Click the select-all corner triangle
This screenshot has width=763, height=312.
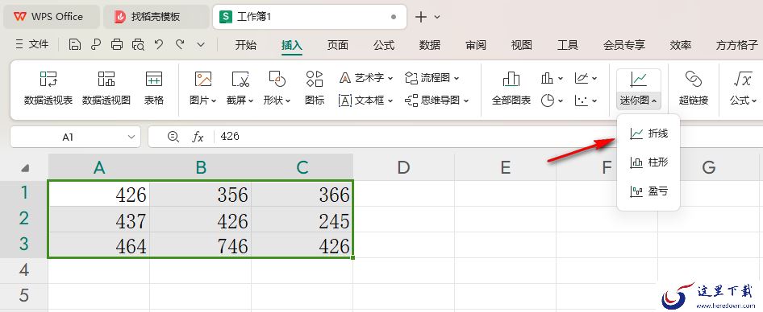point(25,168)
